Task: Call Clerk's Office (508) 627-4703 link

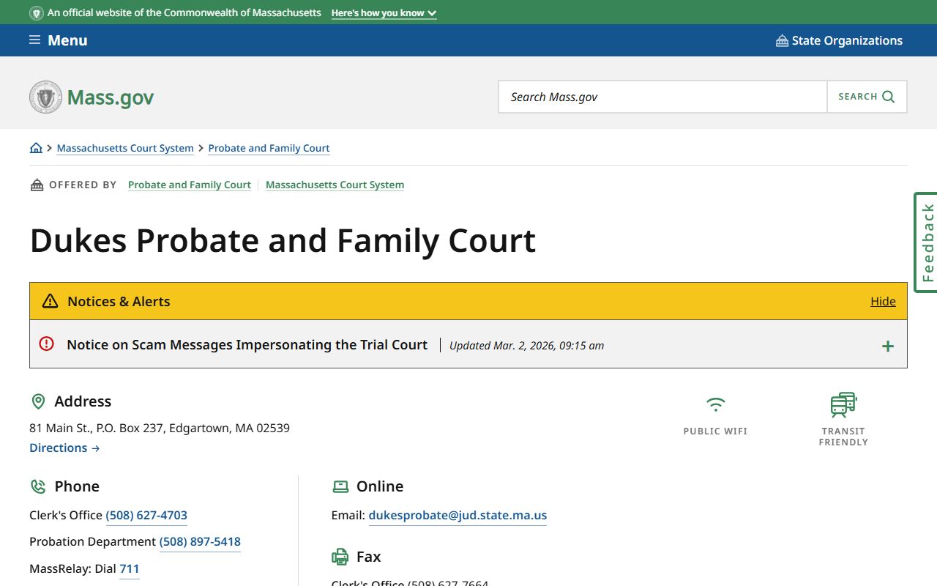Action: (x=146, y=515)
